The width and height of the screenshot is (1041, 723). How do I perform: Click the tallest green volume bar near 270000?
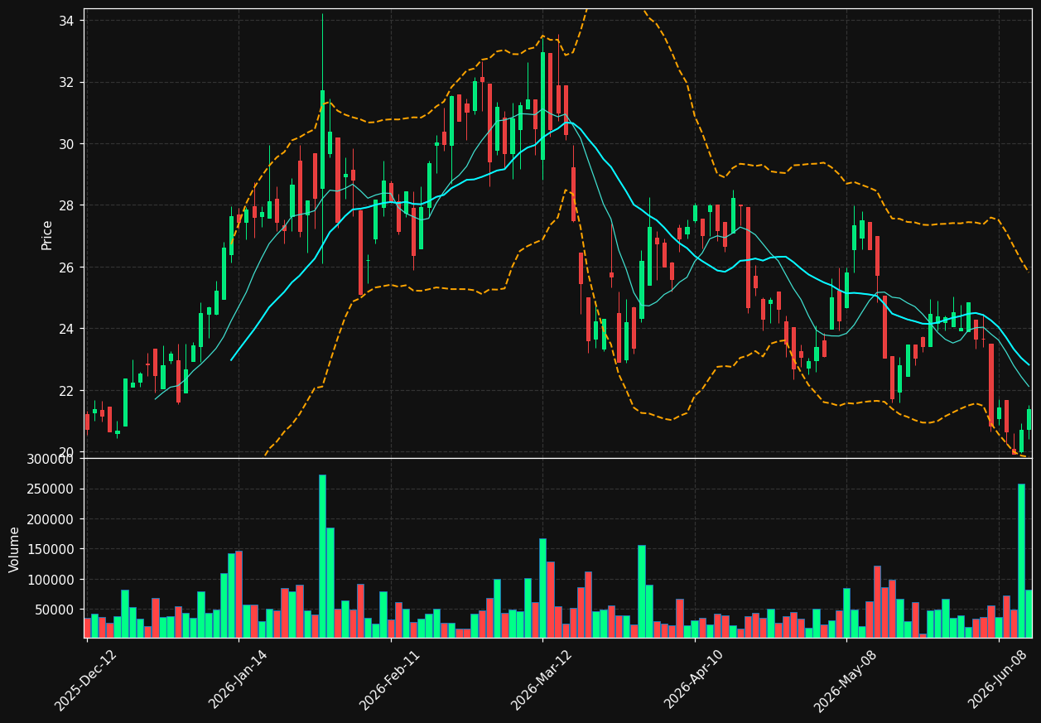(322, 557)
